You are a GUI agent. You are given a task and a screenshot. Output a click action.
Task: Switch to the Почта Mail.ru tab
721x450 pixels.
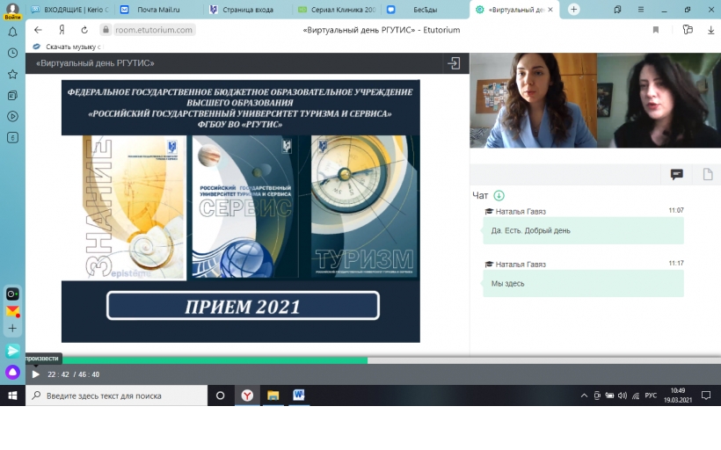click(x=158, y=10)
